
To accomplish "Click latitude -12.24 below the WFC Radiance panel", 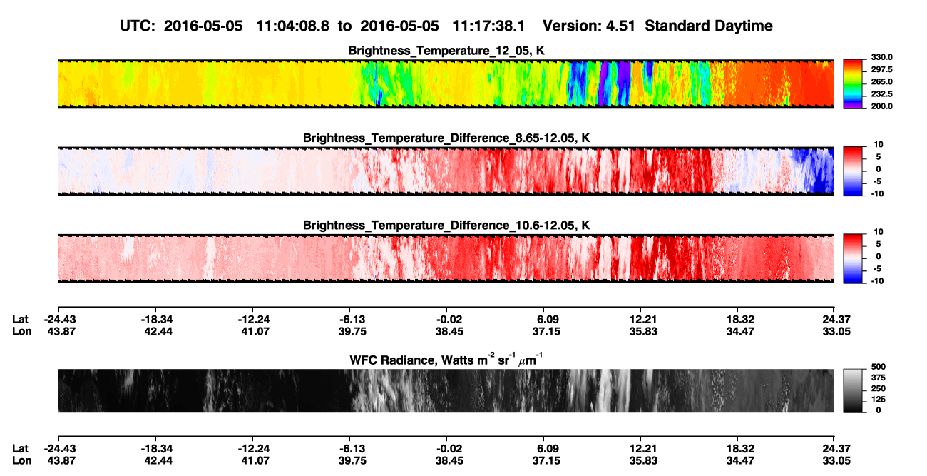I will point(255,448).
